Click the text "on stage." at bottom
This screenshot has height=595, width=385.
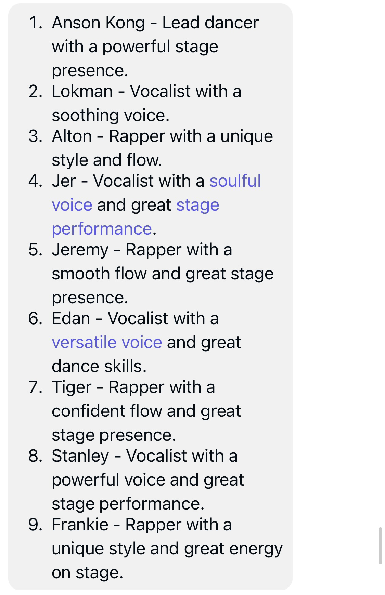point(87,572)
